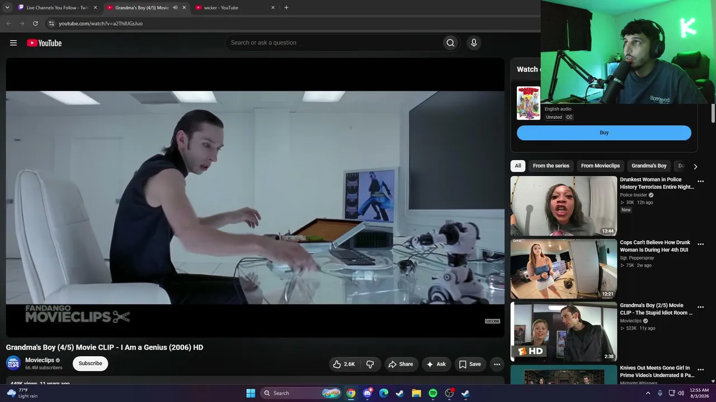Open Drunkest Woman in Police History video title

(x=657, y=183)
